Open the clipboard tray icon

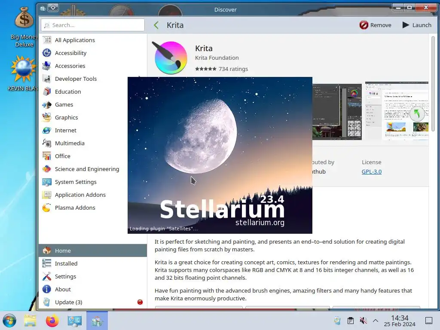351,321
